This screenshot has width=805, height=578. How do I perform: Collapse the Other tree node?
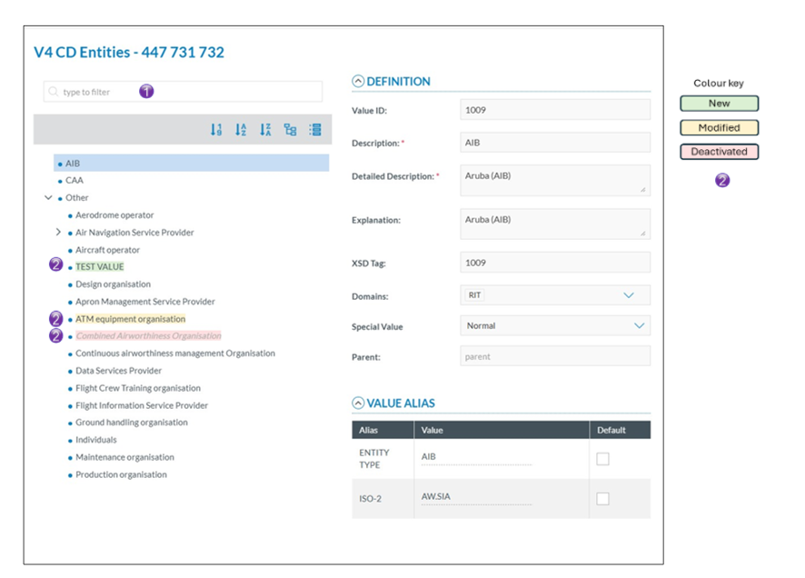click(48, 197)
